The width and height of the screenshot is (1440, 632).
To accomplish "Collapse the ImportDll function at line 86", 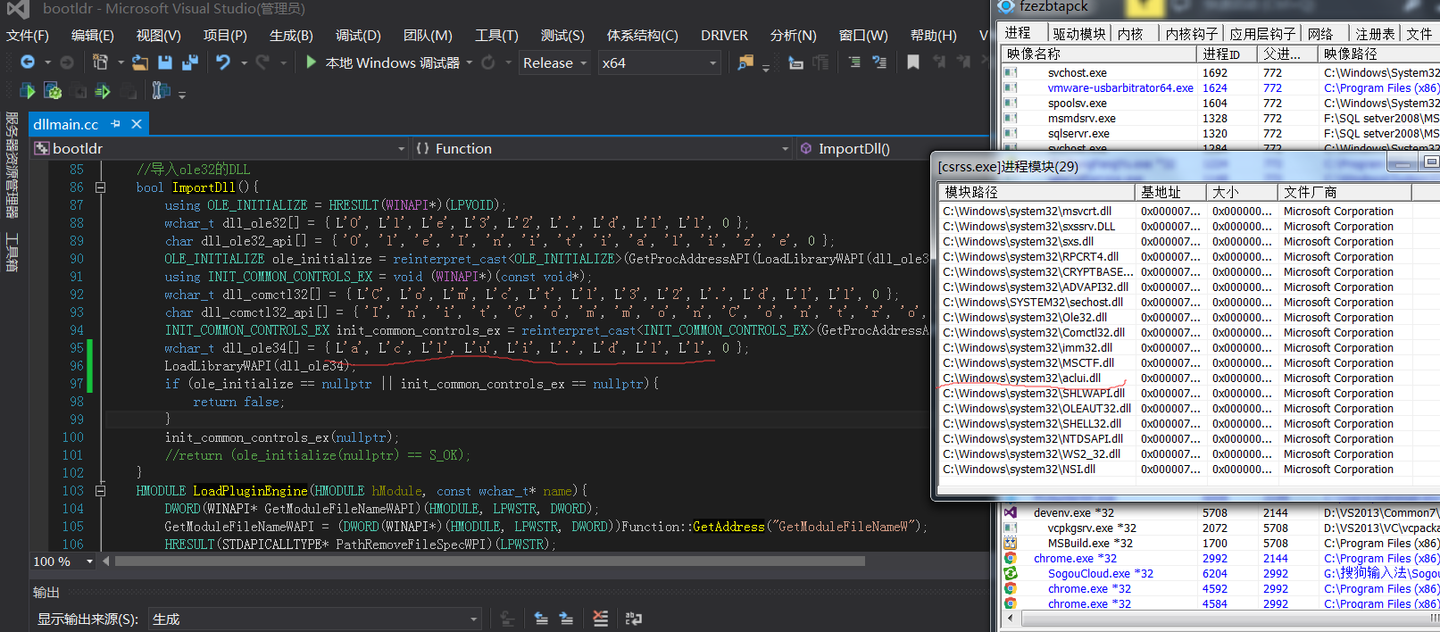I will coord(100,187).
